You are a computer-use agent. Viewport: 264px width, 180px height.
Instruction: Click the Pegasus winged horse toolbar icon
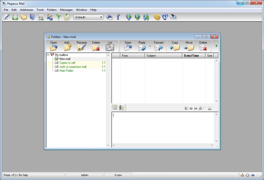[173, 17]
